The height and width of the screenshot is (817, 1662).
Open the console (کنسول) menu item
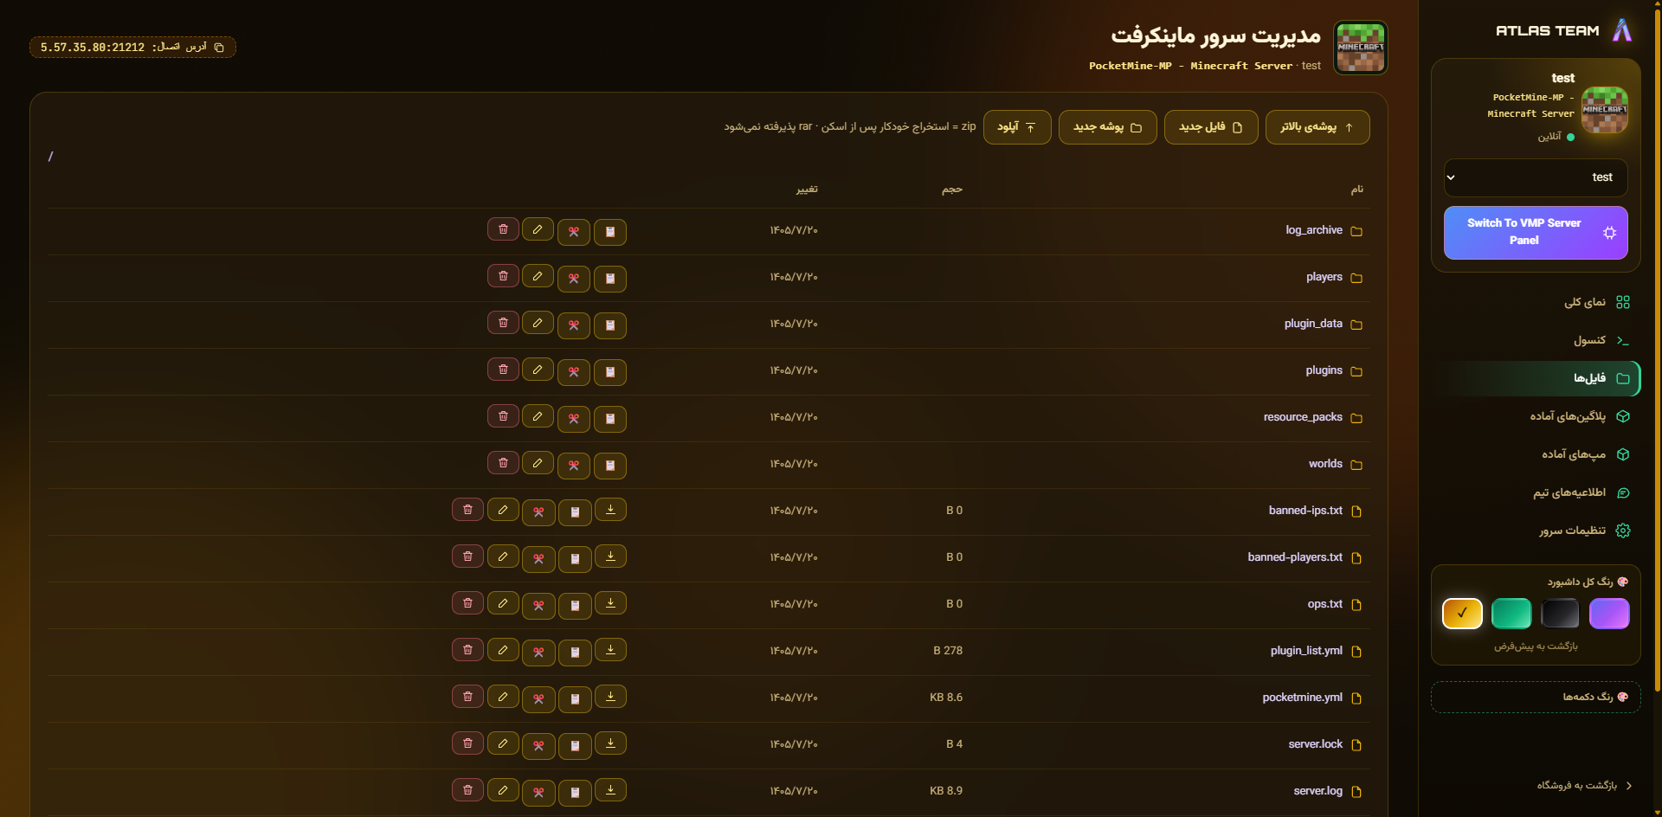pos(1536,340)
